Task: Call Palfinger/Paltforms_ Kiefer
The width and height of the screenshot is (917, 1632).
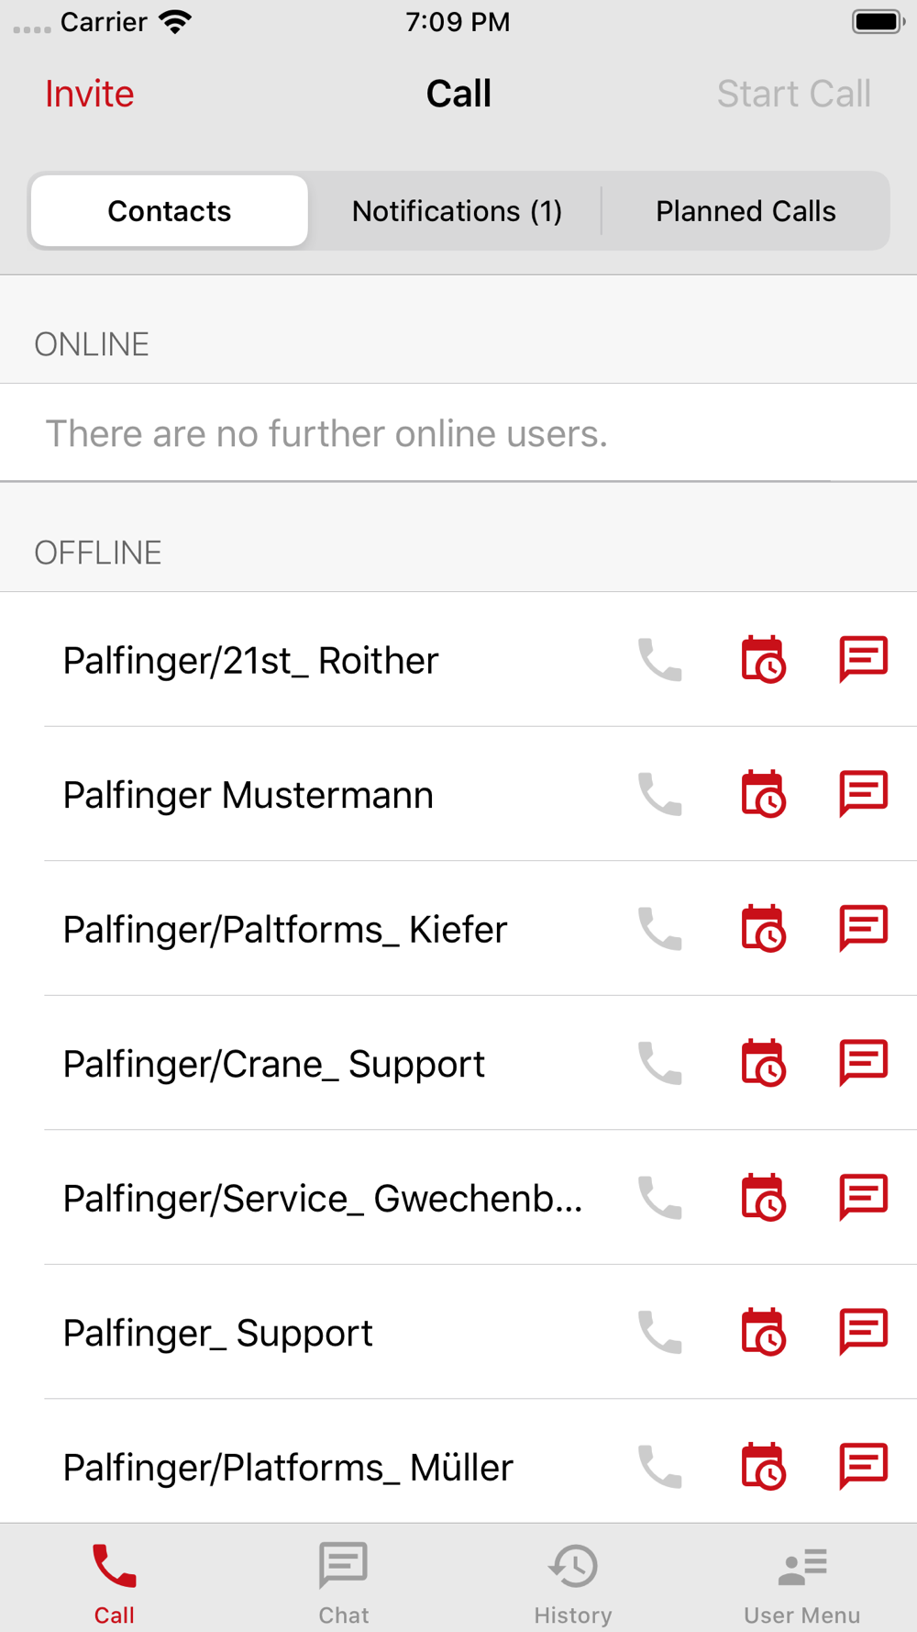Action: [660, 929]
